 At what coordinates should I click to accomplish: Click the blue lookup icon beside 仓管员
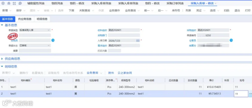point(231,40)
